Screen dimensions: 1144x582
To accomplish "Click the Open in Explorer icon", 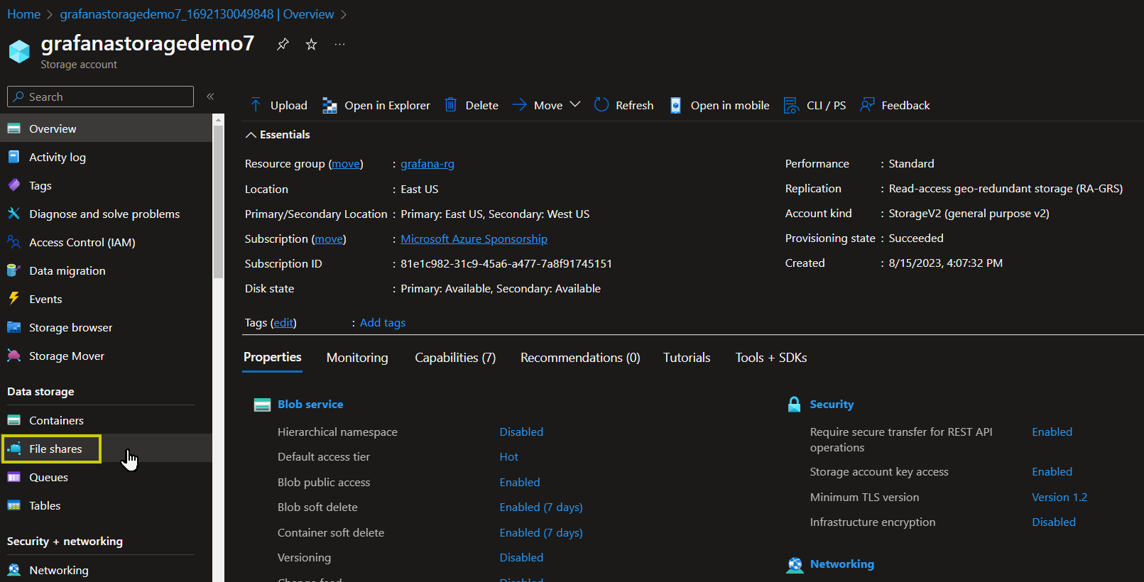I will [329, 105].
